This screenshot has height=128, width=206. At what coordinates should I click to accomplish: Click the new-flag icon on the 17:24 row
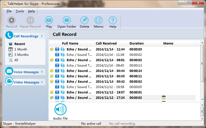pyautogui.click(x=52, y=98)
